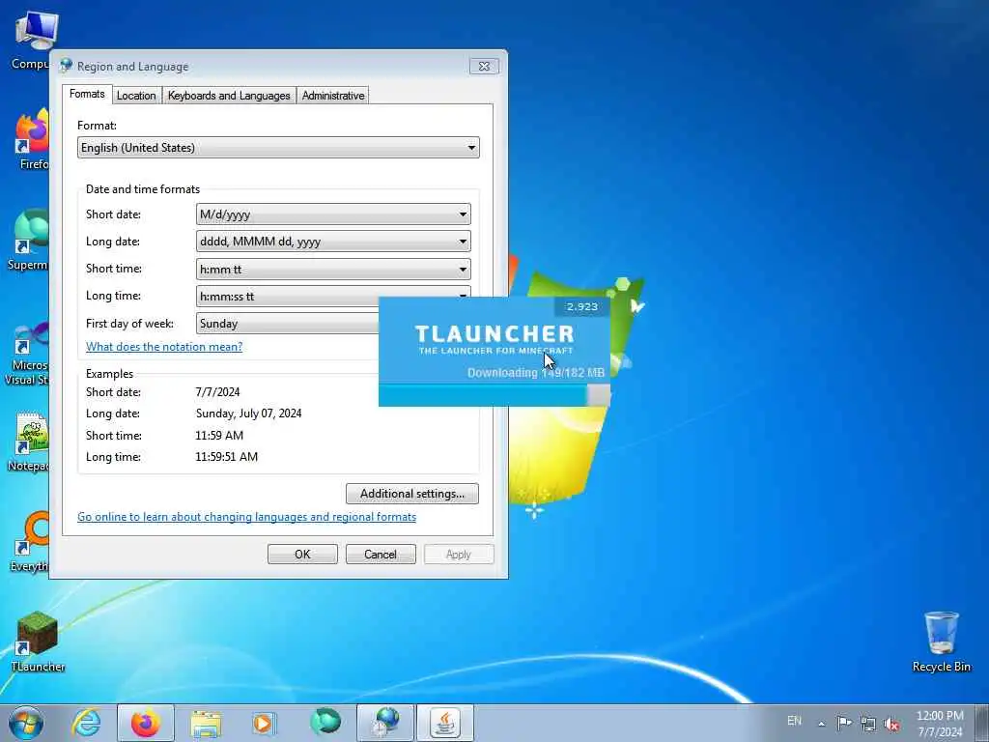Click the long date example Sunday, July 07, 2024
This screenshot has width=989, height=742.
coord(248,414)
